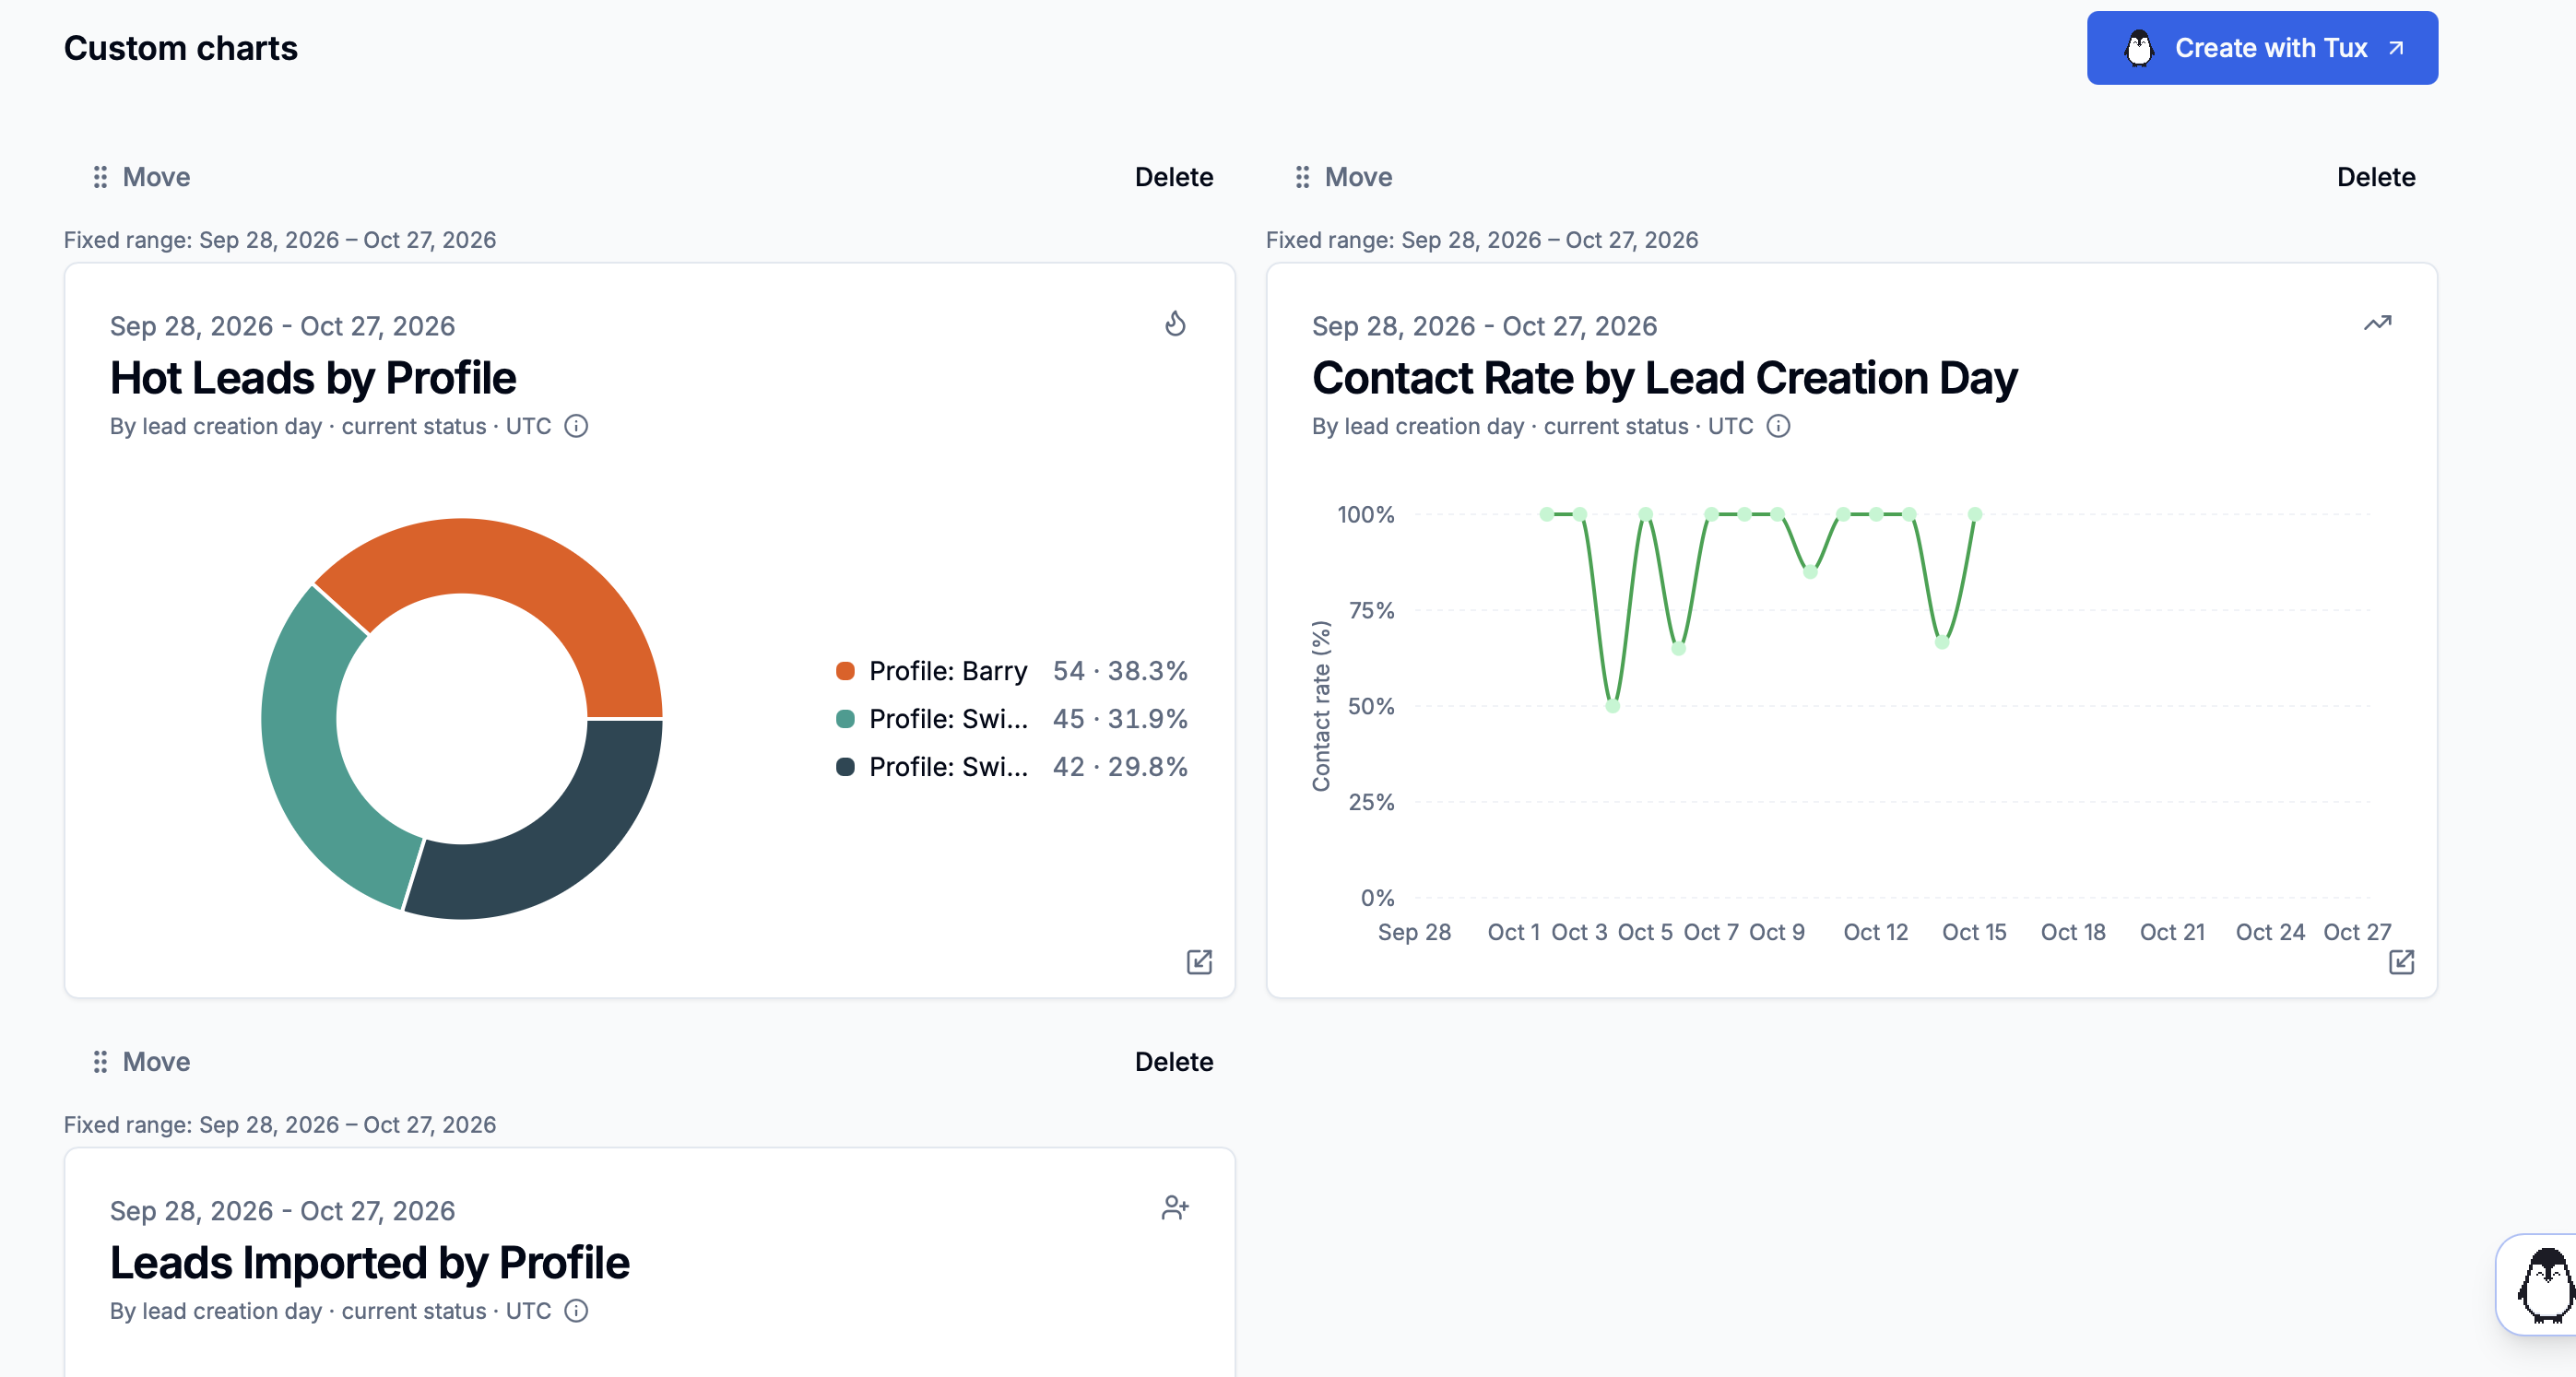Viewport: 2576px width, 1377px height.
Task: Grab the Move handle for Hot Leads chart
Action: coord(141,177)
